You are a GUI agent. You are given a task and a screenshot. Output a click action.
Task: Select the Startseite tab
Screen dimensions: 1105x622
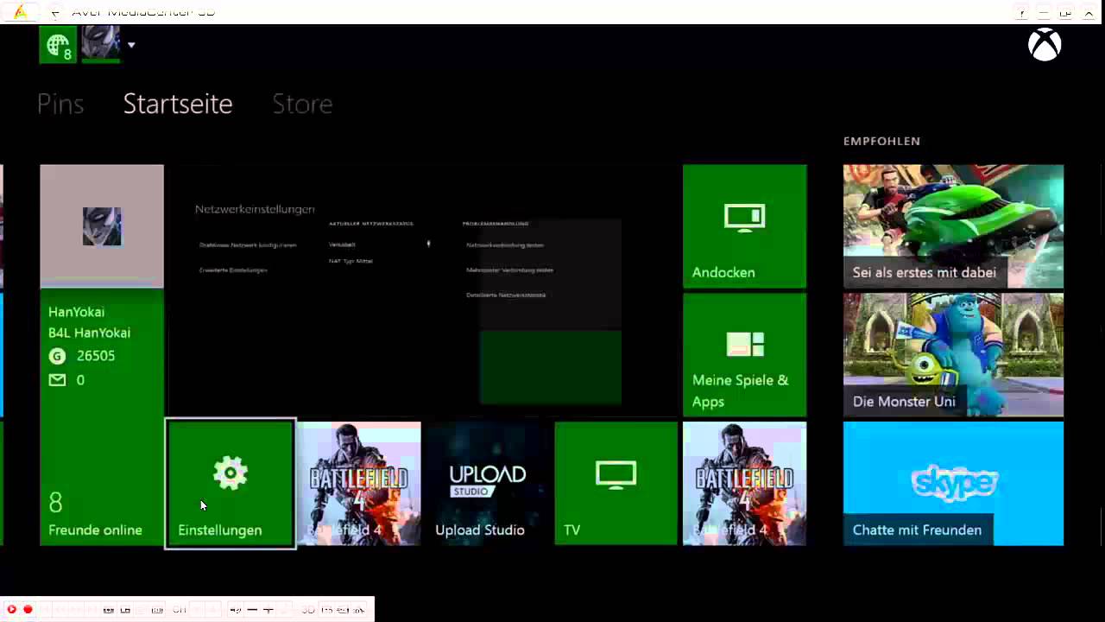pyautogui.click(x=178, y=104)
